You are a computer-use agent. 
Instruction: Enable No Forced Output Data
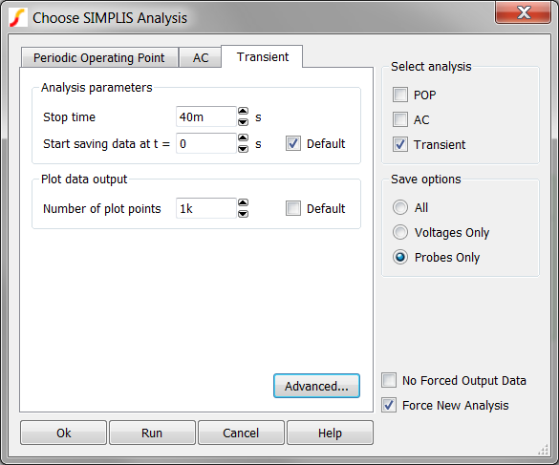pyautogui.click(x=389, y=380)
